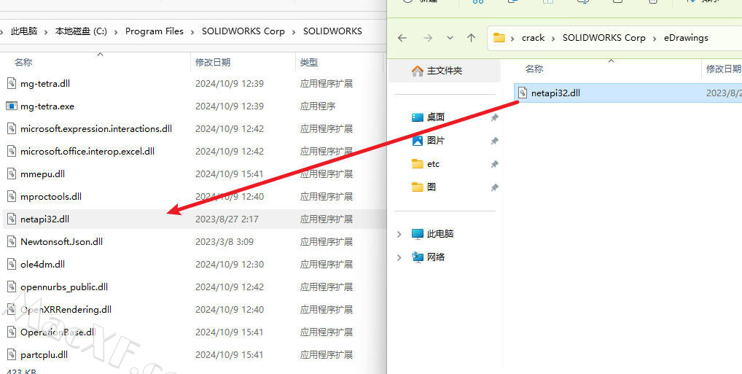The width and height of the screenshot is (742, 374).
Task: Click the Home (主文件夹) sidebar item
Action: [x=444, y=71]
